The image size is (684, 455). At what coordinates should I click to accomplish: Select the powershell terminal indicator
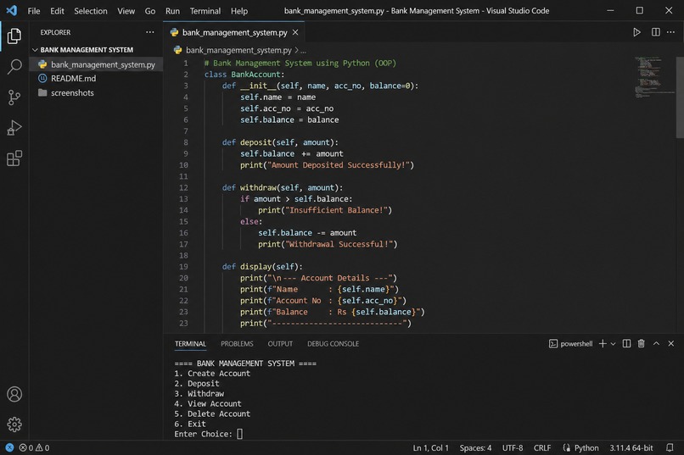pyautogui.click(x=570, y=344)
